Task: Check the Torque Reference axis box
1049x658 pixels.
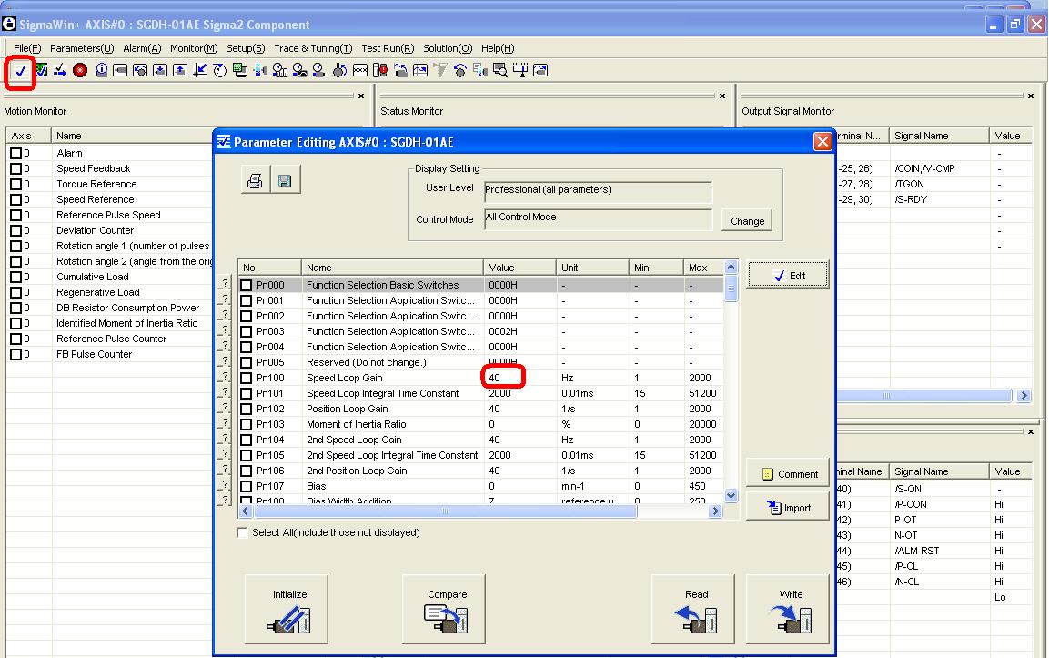Action: 15,184
